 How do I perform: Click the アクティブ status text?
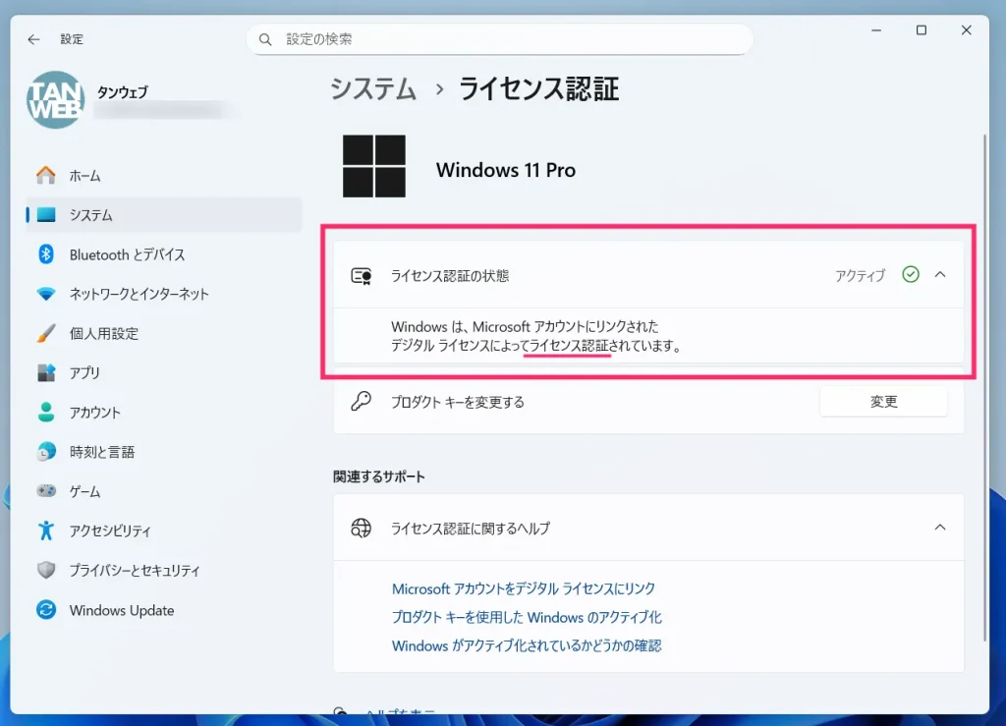point(861,276)
